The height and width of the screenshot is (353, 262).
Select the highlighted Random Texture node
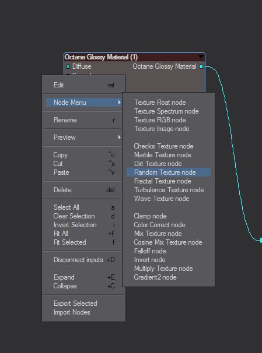169,172
